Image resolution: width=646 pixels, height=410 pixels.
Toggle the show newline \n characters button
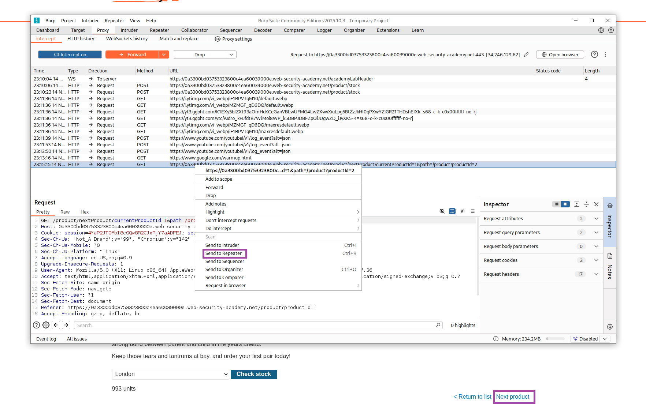click(x=463, y=211)
